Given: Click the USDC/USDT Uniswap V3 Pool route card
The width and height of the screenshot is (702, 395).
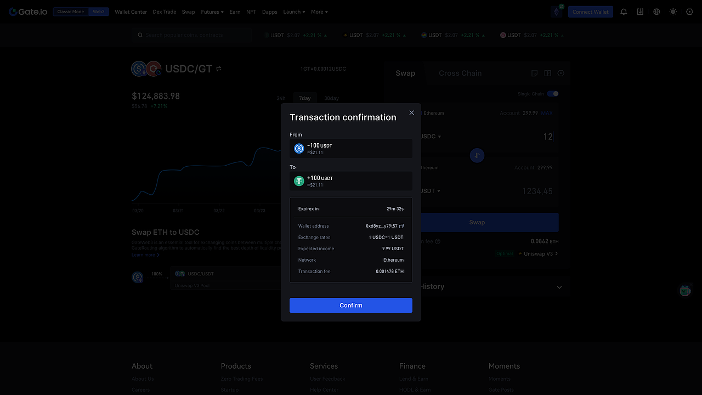Looking at the screenshot, I should 226,278.
